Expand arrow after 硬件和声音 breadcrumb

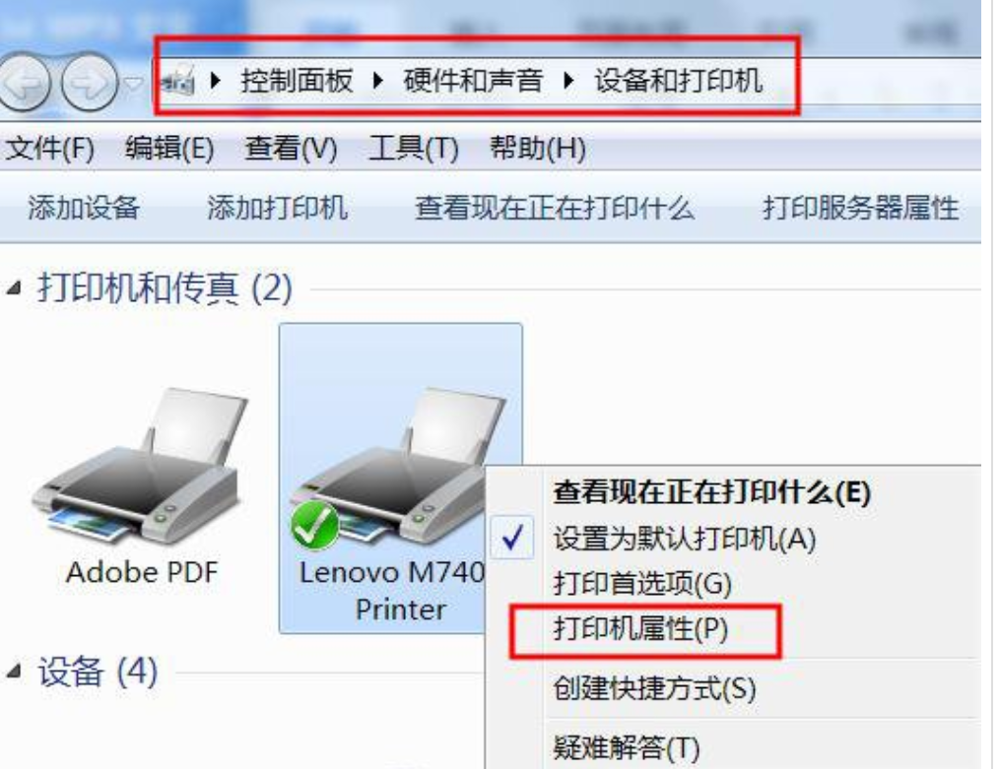(568, 81)
